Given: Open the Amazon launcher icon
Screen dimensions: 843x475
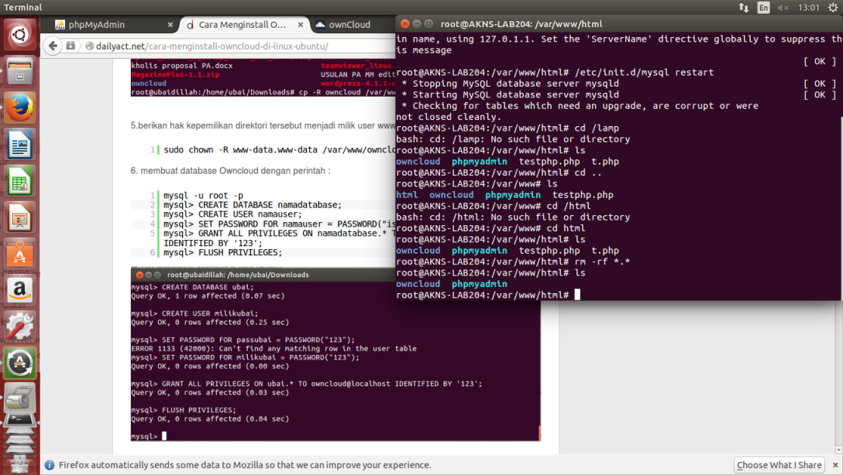Looking at the screenshot, I should [20, 290].
